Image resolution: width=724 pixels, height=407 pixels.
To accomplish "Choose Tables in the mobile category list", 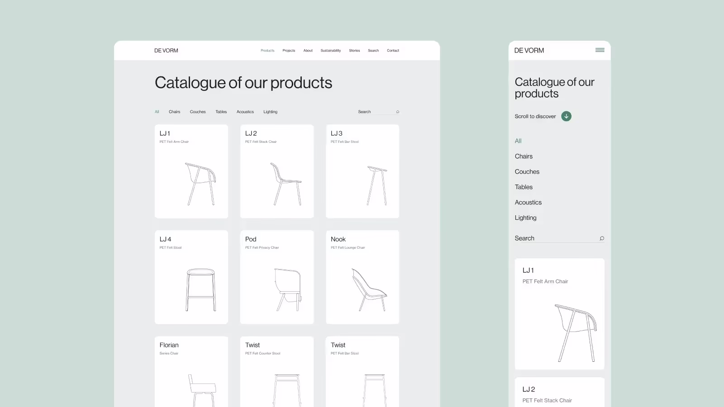I will click(524, 187).
